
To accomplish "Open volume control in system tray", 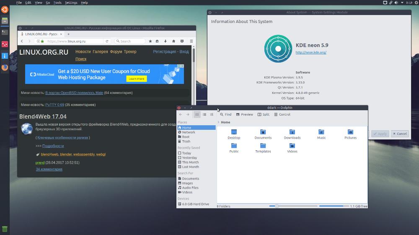I will point(396,3).
